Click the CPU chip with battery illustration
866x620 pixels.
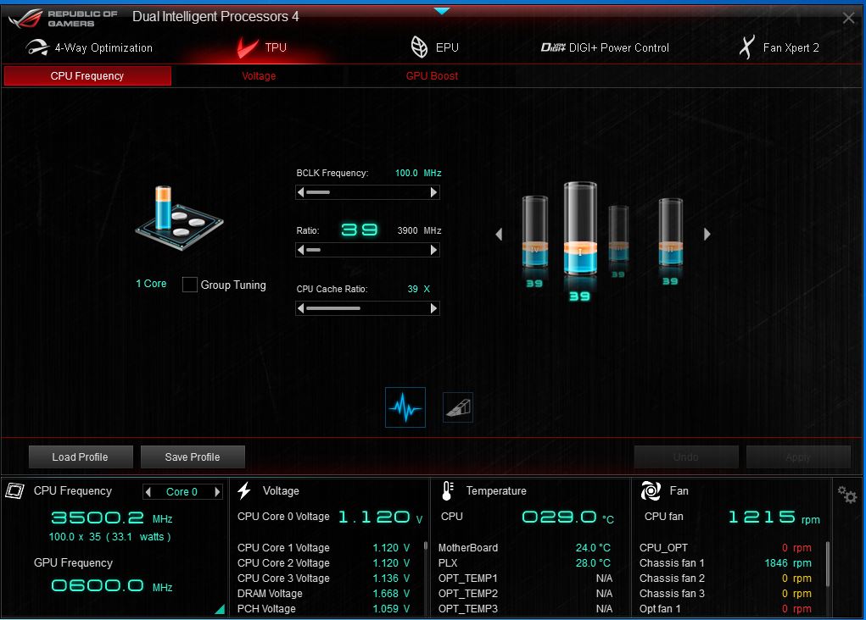tap(179, 219)
